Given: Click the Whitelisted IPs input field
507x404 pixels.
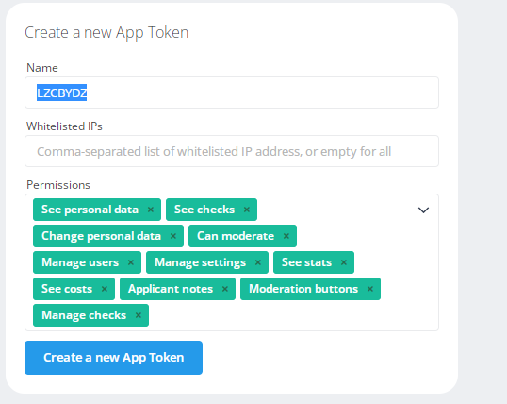Looking at the screenshot, I should coord(232,151).
